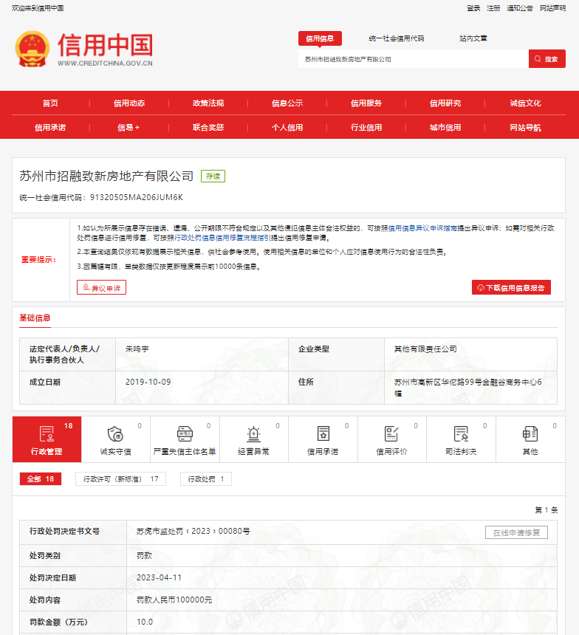Click address 苏州市高新区华佗路99号 cell

[471, 388]
